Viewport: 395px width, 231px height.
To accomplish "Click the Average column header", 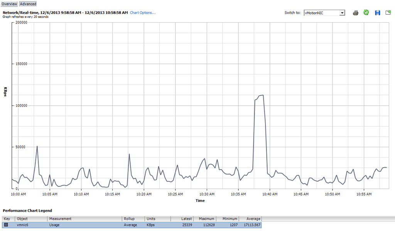I will [x=250, y=219].
